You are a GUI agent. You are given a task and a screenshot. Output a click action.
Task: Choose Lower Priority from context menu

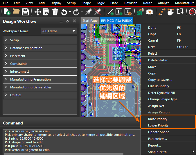(158, 125)
